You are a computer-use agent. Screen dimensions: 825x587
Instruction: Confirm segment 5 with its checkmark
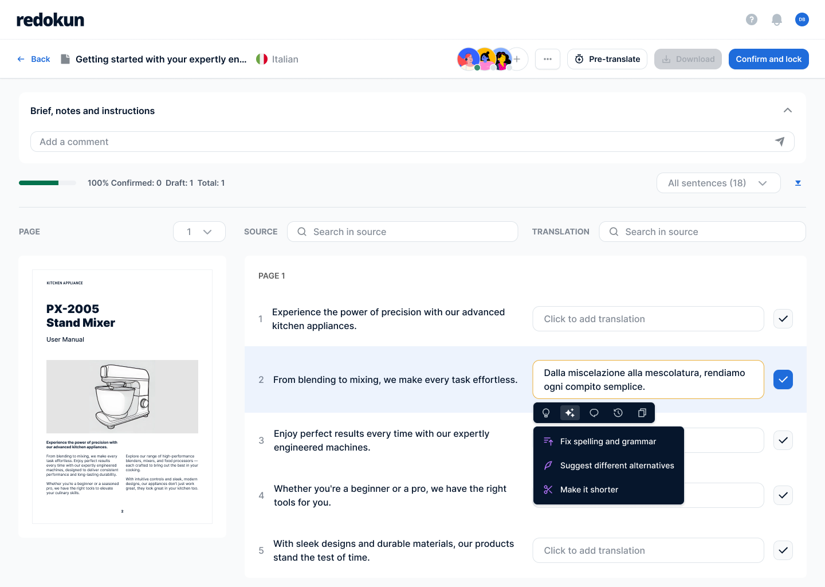[783, 550]
